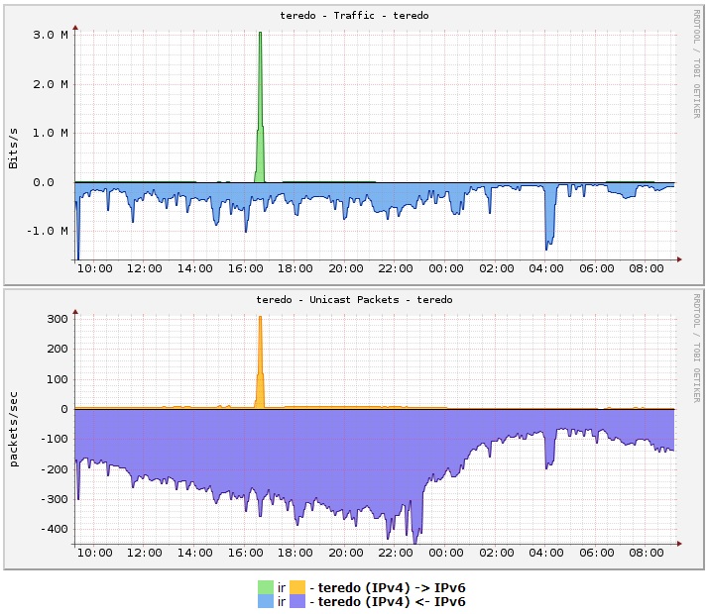
Task: Click the green traffic spike near 16:30
Action: pyautogui.click(x=260, y=136)
